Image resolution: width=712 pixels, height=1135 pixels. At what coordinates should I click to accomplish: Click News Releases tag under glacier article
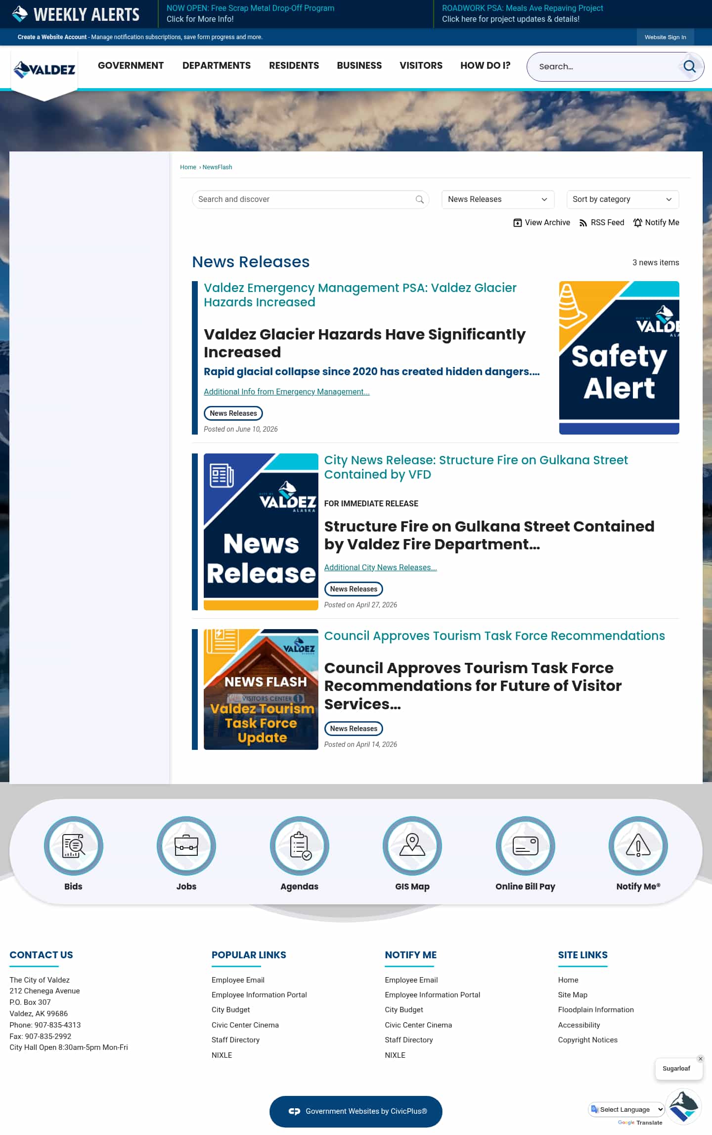tap(233, 413)
